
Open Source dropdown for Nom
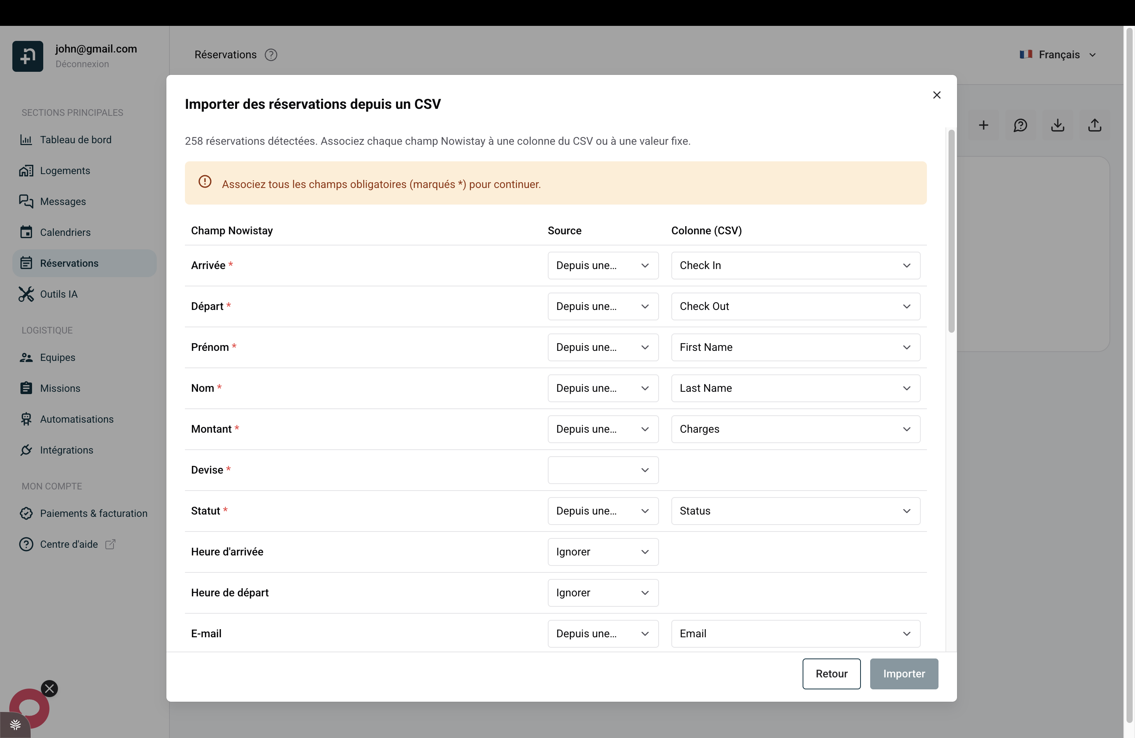[603, 389]
